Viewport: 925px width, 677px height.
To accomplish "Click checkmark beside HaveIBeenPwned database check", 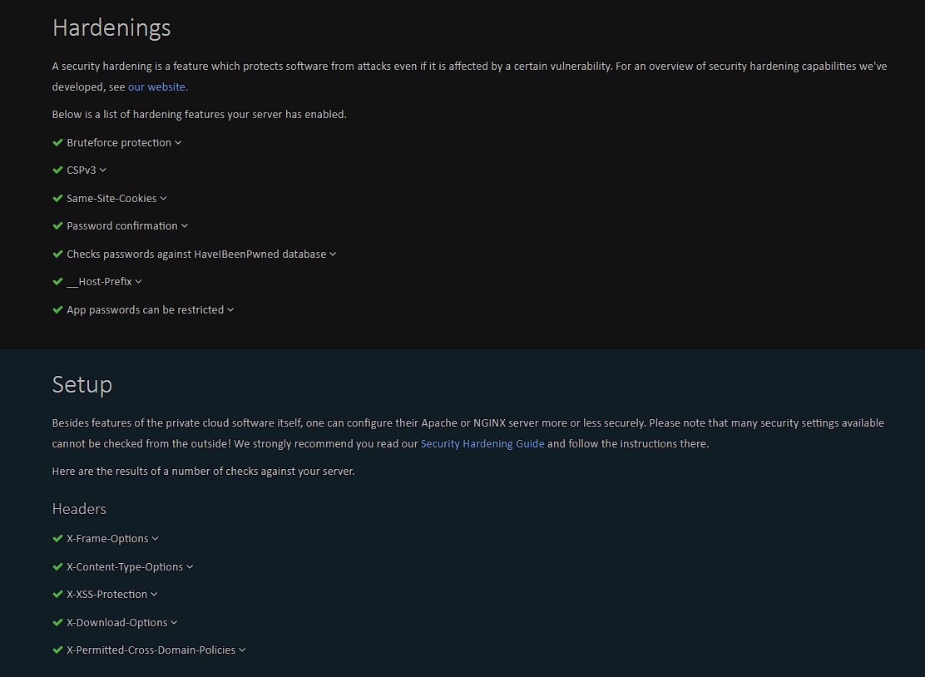I will point(57,254).
